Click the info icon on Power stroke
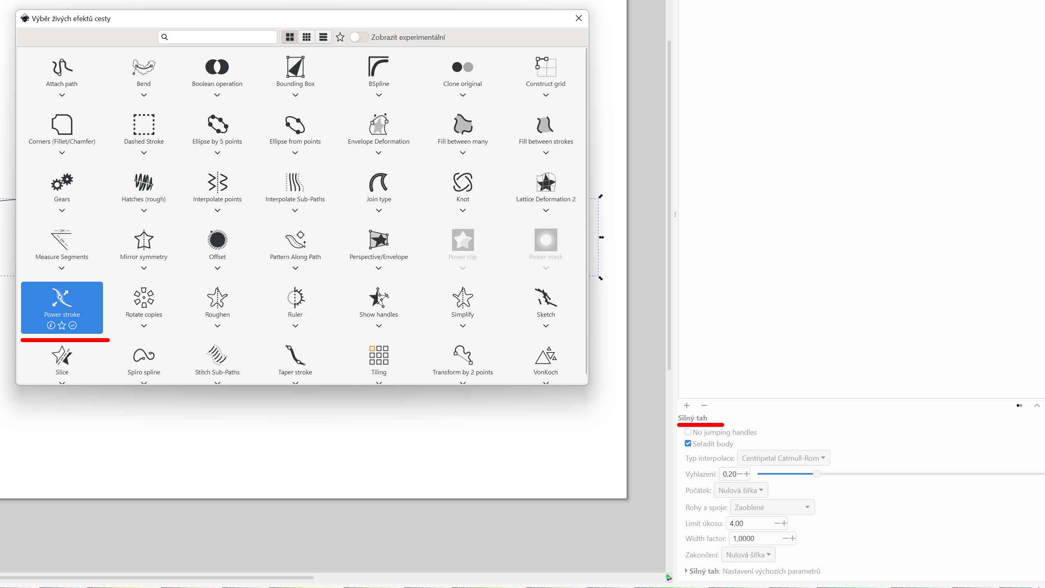Viewport: 1045px width, 588px height. click(51, 325)
